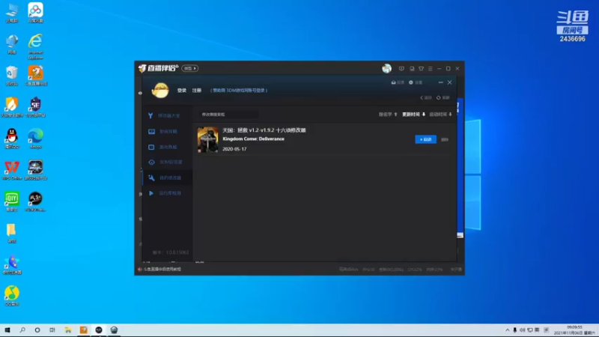This screenshot has height=337, width=599.
Task: Click the register link beside login
Action: (196, 91)
